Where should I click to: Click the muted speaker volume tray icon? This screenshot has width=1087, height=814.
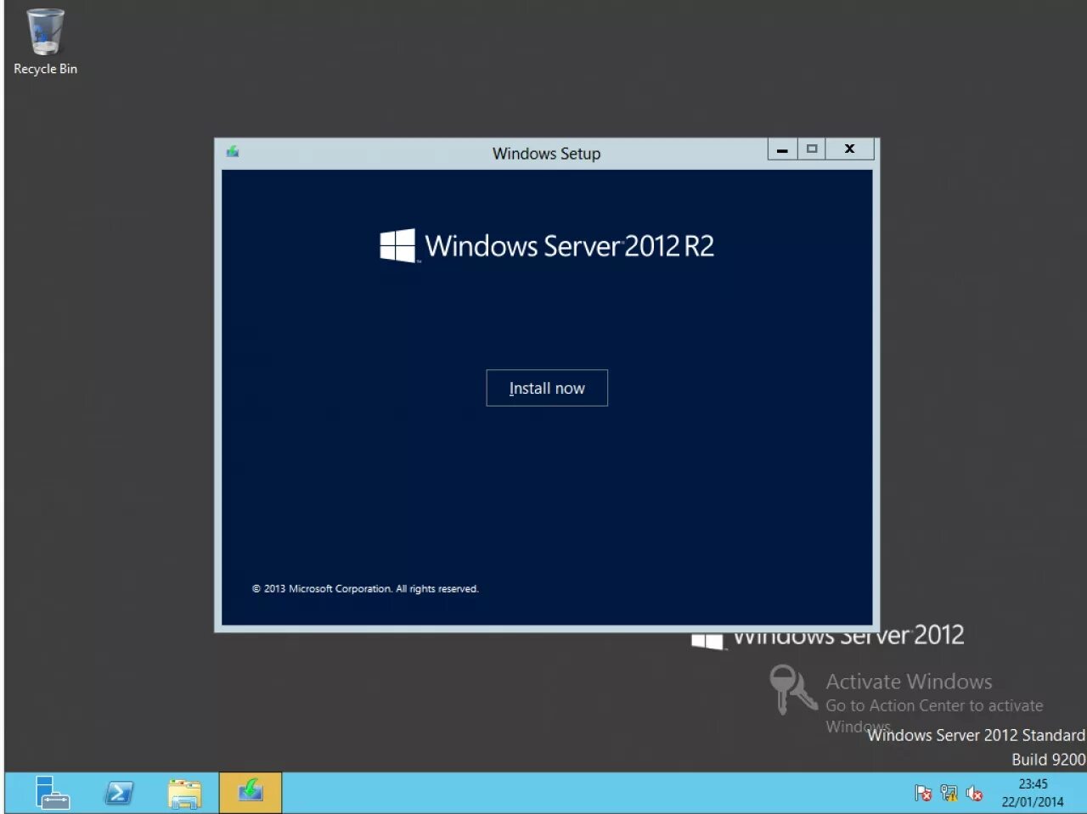pyautogui.click(x=974, y=794)
